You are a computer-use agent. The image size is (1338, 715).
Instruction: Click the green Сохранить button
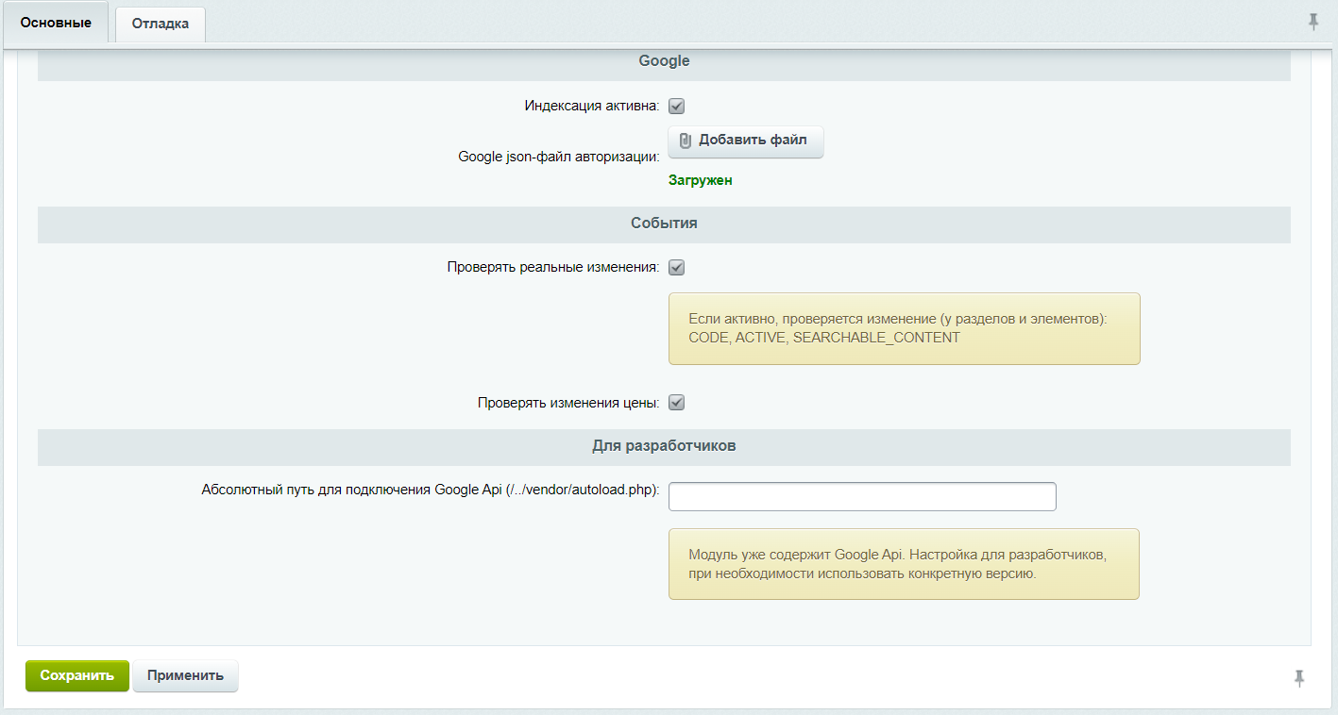coord(77,675)
